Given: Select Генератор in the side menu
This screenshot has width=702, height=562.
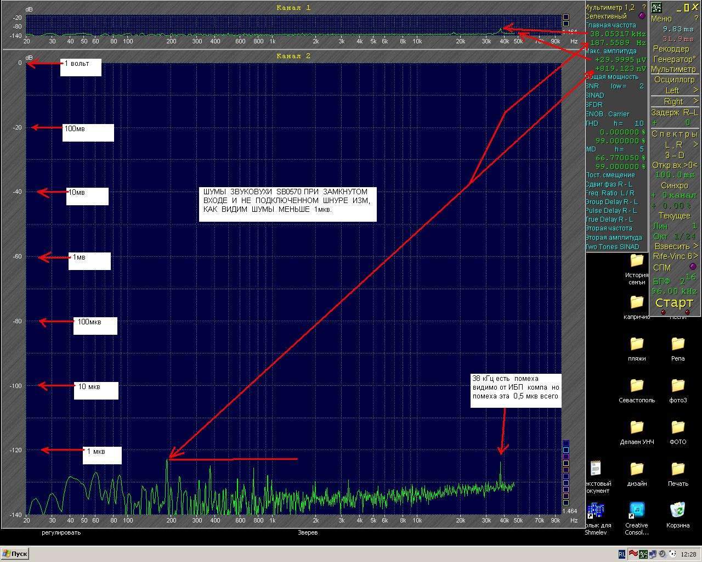Looking at the screenshot, I should pos(674,59).
